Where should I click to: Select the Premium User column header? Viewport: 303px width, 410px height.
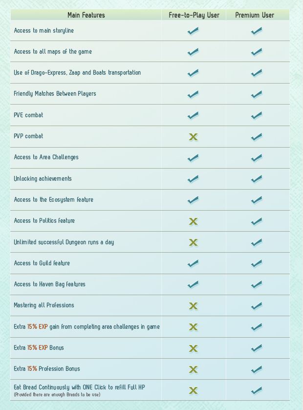255,15
